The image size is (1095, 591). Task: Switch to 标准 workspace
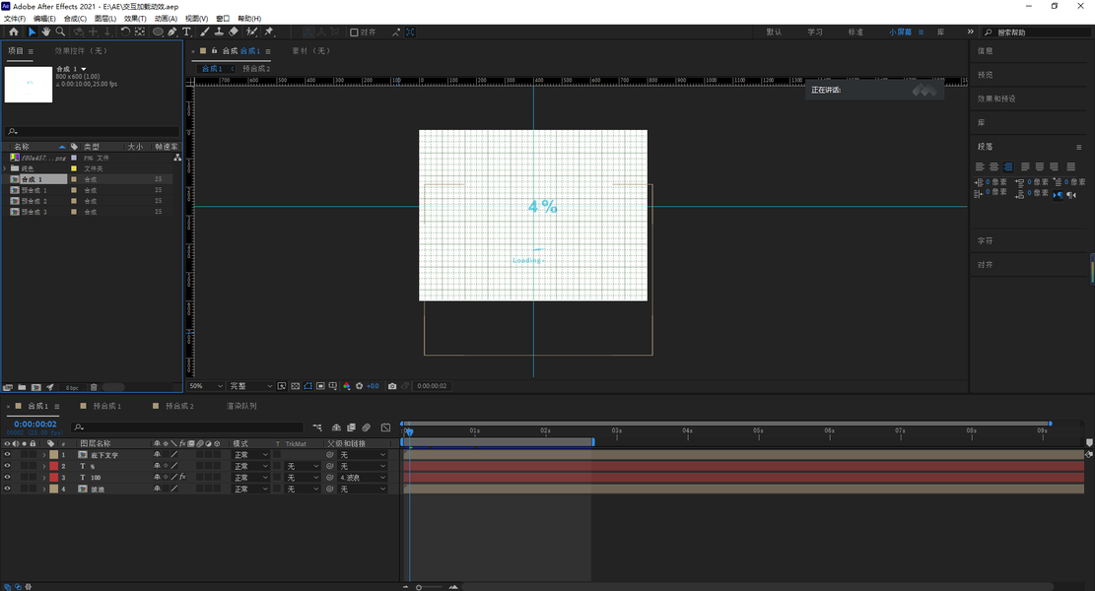855,33
